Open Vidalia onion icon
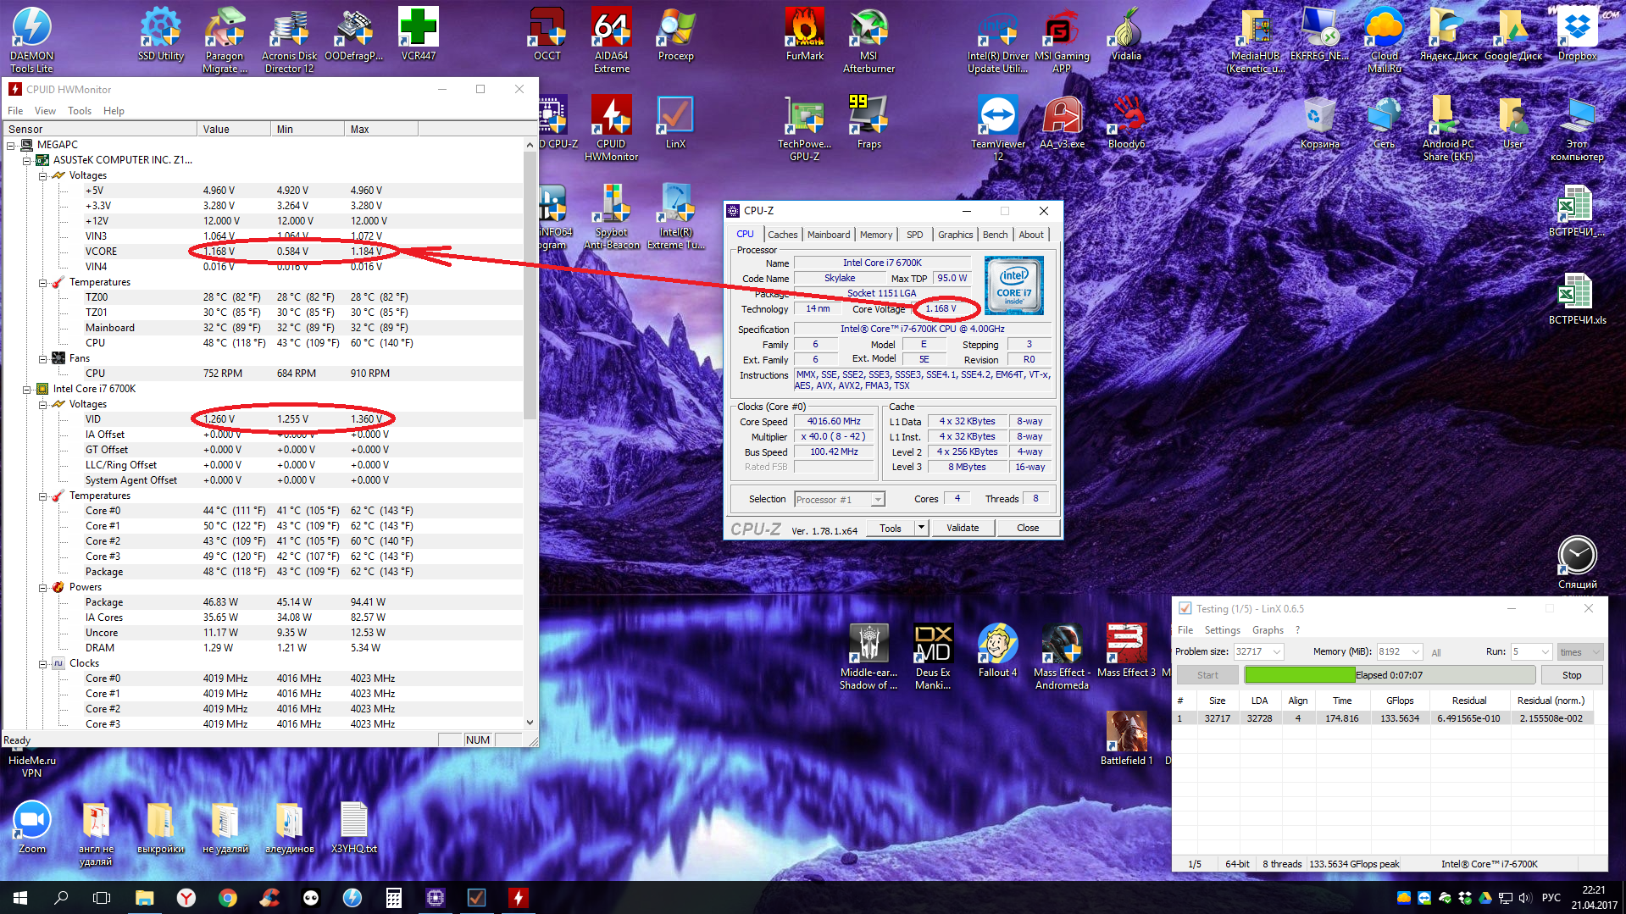The width and height of the screenshot is (1626, 914). point(1126,34)
